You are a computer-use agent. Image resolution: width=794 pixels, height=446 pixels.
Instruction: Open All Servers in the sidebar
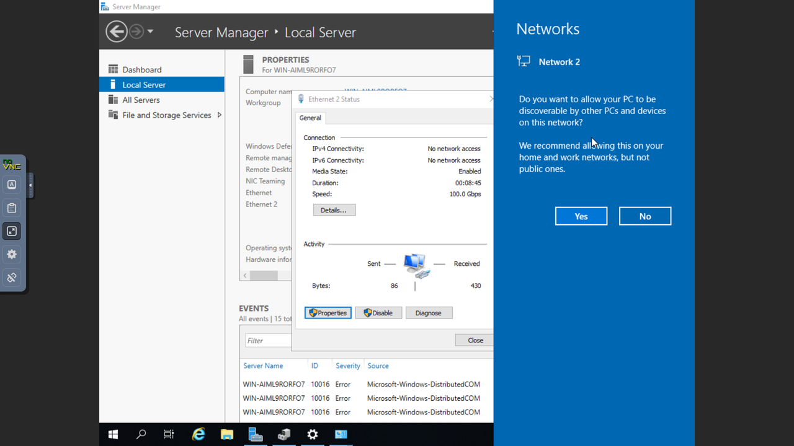141,100
